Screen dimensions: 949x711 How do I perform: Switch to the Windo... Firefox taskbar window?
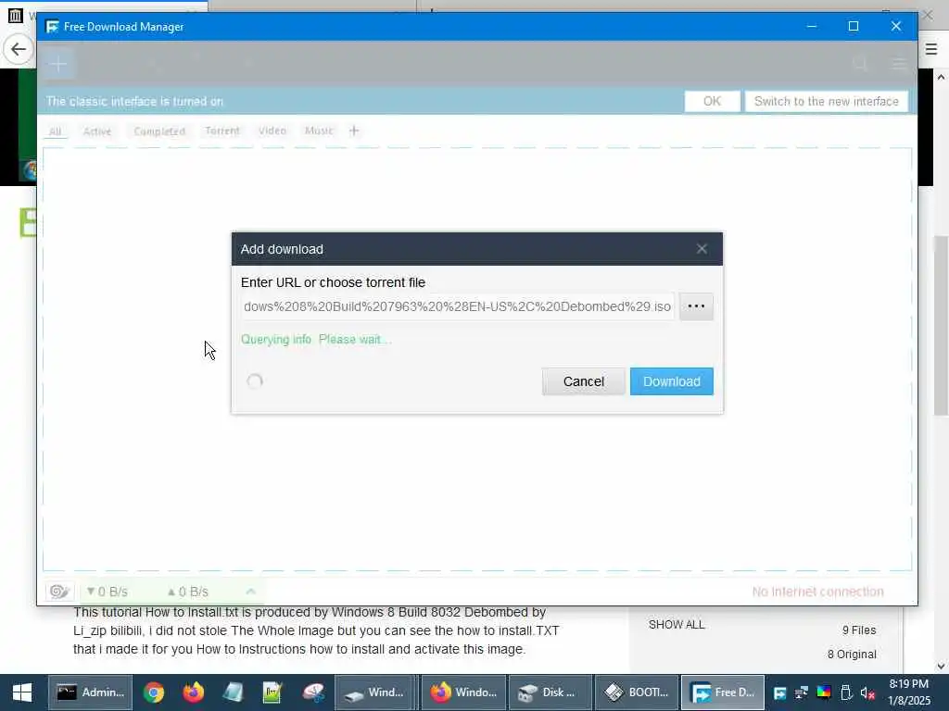pos(463,692)
